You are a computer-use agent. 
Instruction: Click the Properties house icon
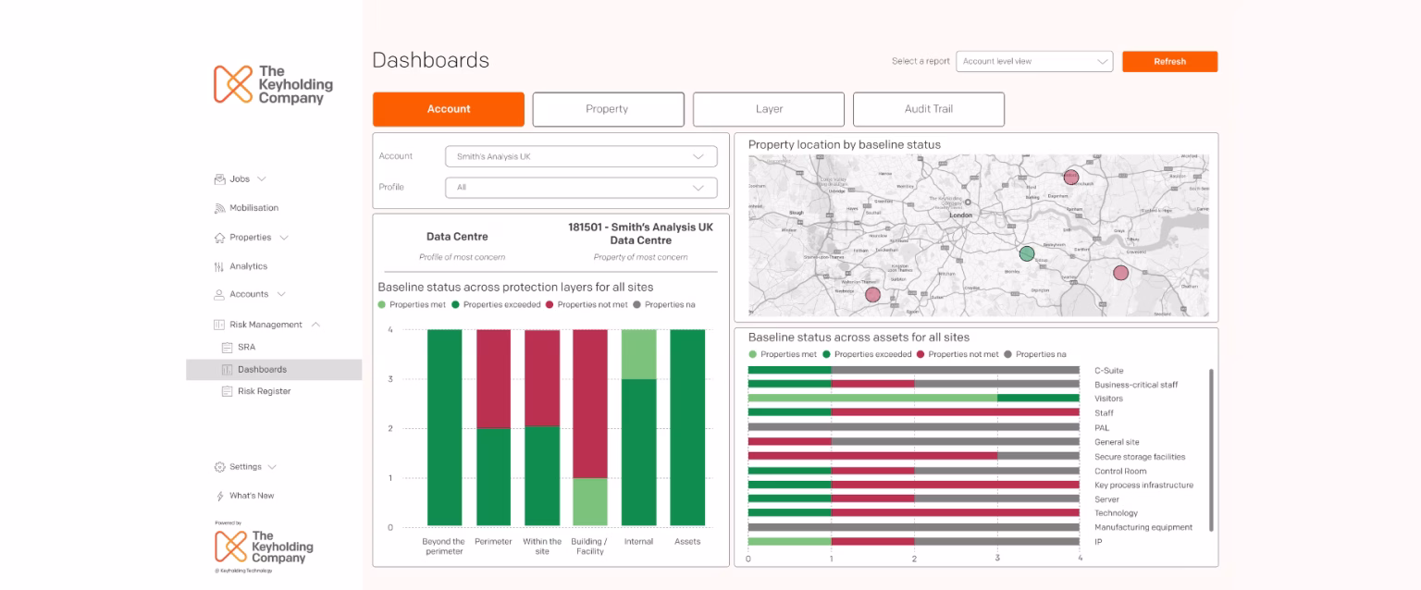point(219,238)
